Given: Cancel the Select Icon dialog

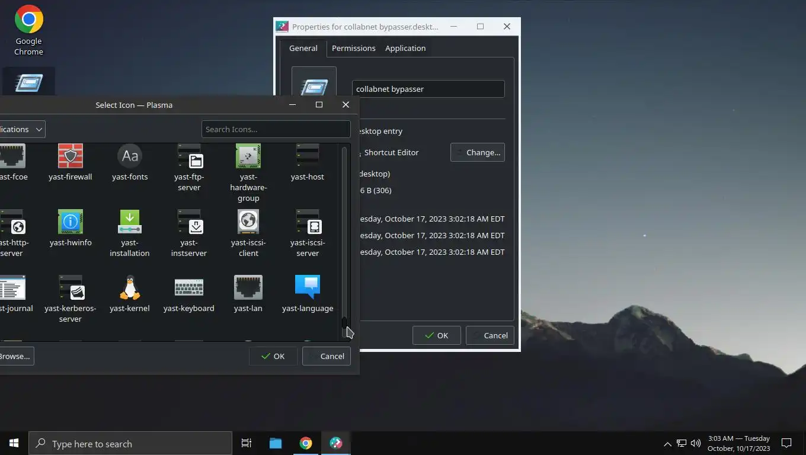Looking at the screenshot, I should pos(327,356).
